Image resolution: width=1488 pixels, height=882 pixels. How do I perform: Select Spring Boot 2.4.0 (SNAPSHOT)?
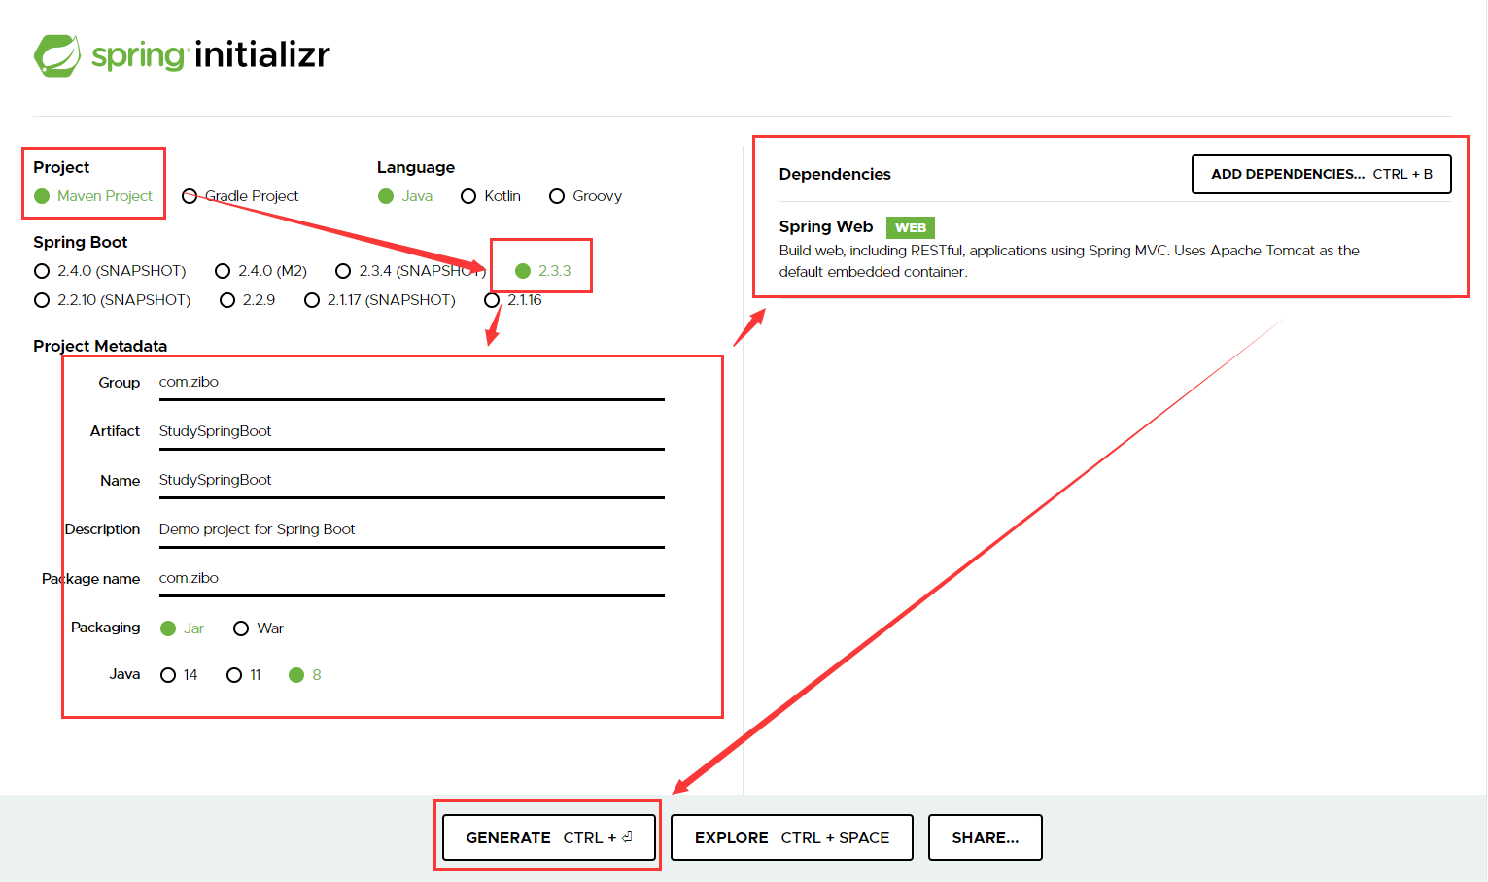click(110, 271)
